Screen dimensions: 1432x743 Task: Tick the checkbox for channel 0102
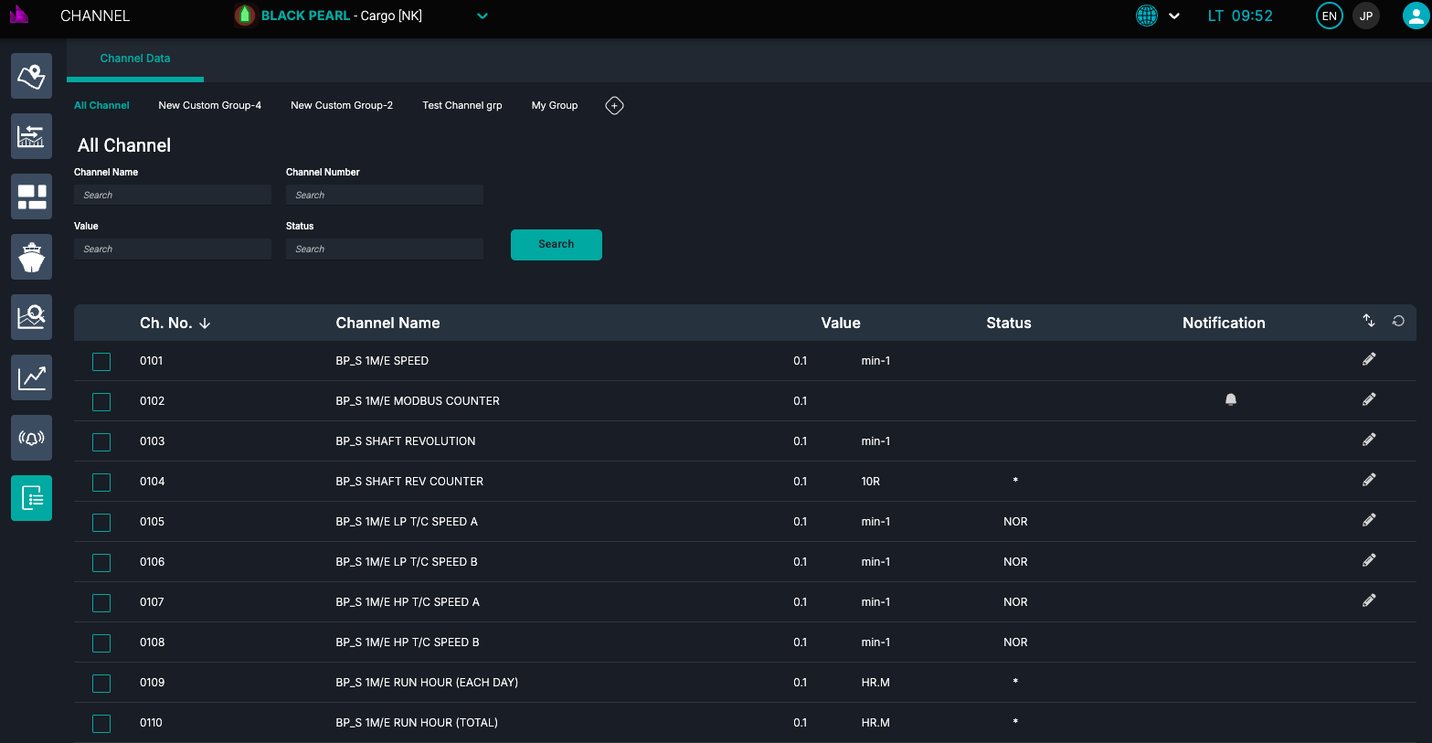pos(101,402)
